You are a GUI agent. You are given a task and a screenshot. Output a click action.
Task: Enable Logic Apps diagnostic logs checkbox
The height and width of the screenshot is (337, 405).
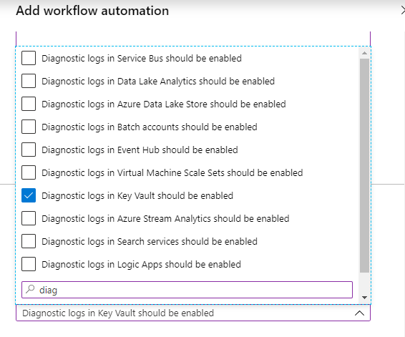29,264
